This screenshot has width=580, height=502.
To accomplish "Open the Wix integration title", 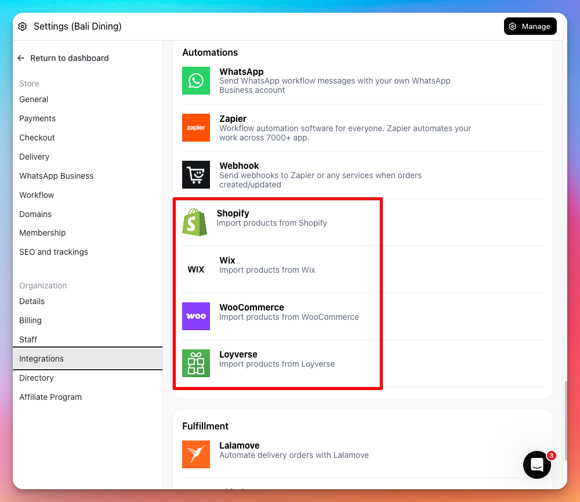I will coord(227,260).
